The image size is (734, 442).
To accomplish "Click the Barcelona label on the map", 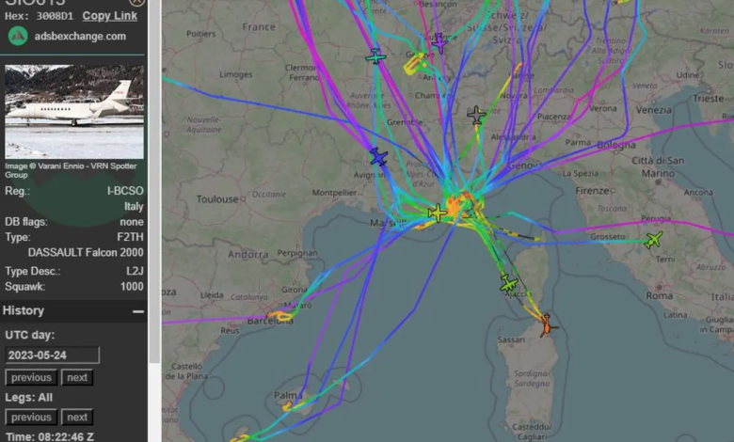I will [270, 321].
